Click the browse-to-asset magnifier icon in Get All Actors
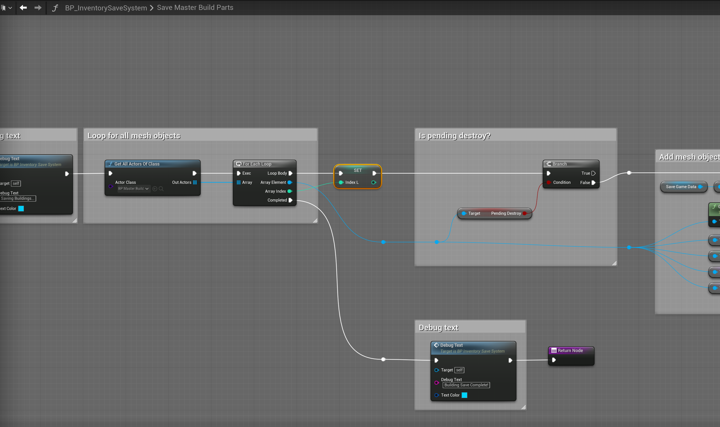Image resolution: width=720 pixels, height=427 pixels. tap(161, 189)
